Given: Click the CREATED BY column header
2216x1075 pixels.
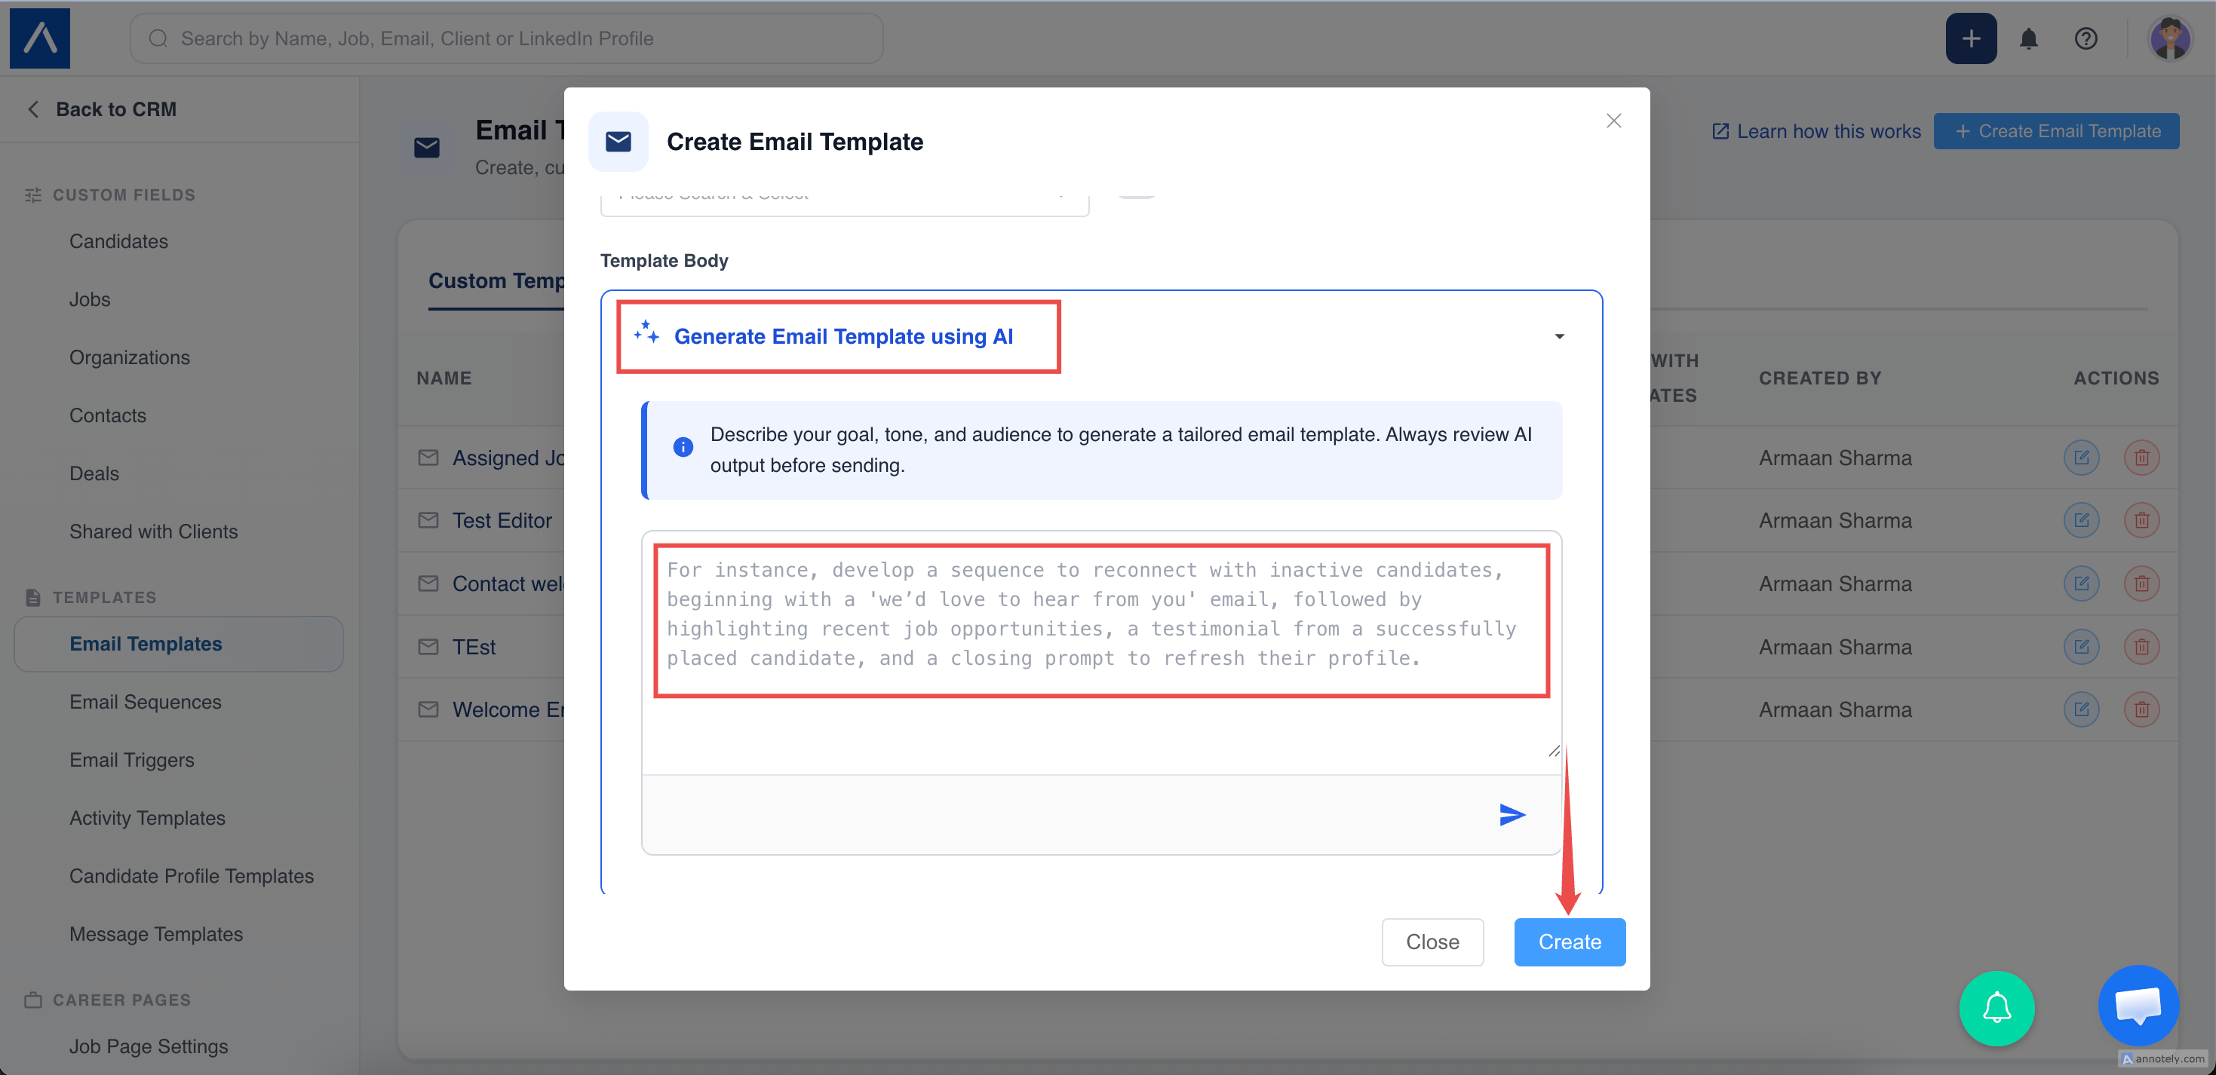Looking at the screenshot, I should pos(1820,378).
